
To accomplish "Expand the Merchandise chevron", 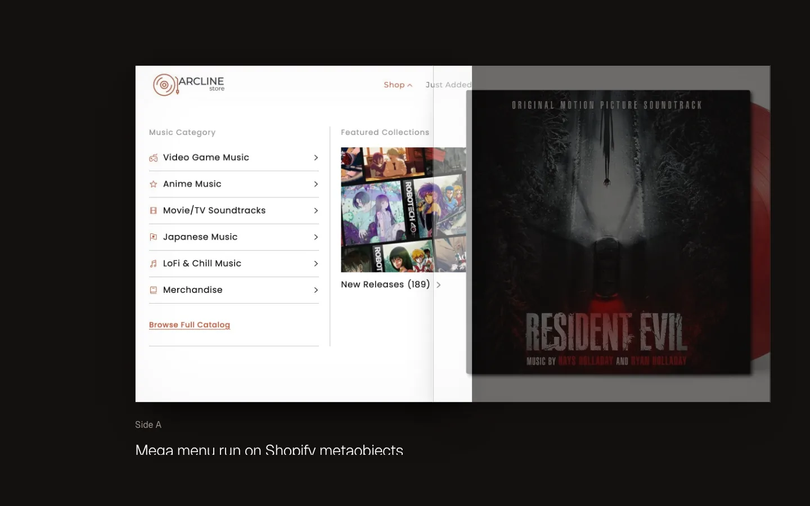I will pos(316,290).
